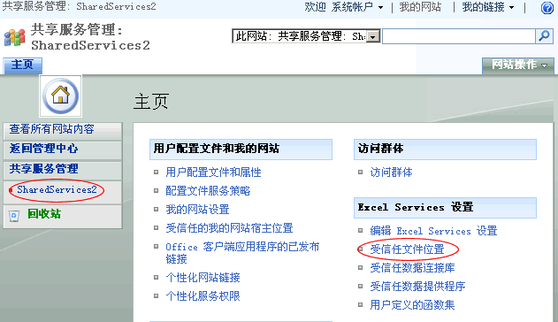This screenshot has width=558, height=322.
Task: Open 我的网站 link in header
Action: pos(420,7)
